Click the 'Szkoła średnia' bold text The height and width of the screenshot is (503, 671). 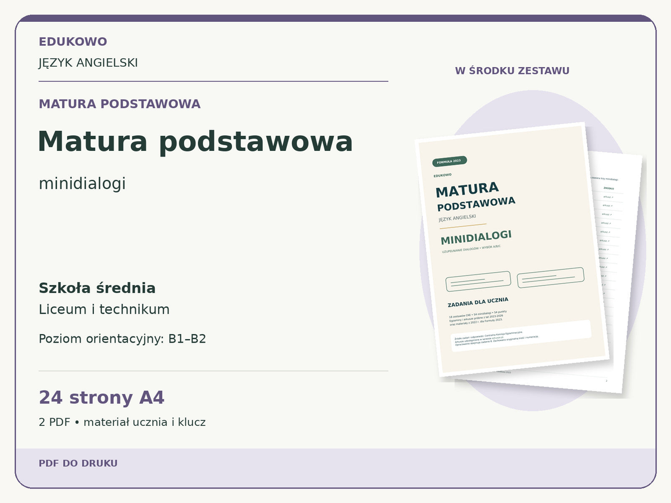pyautogui.click(x=97, y=288)
